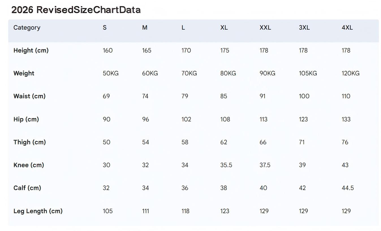Image resolution: width=381 pixels, height=231 pixels.
Task: Click the Calf (cm) row label
Action: click(27, 188)
